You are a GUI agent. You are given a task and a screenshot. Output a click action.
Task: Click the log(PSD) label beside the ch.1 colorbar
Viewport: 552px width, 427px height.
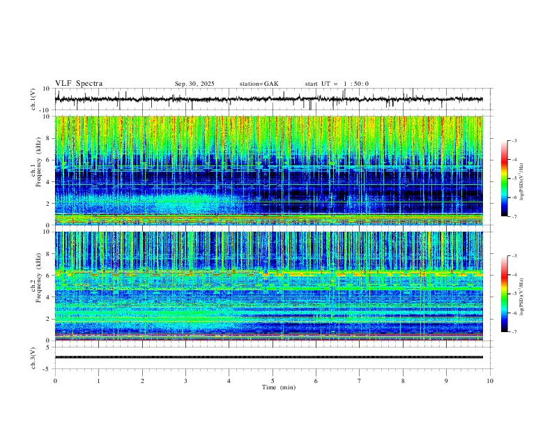[x=522, y=181]
